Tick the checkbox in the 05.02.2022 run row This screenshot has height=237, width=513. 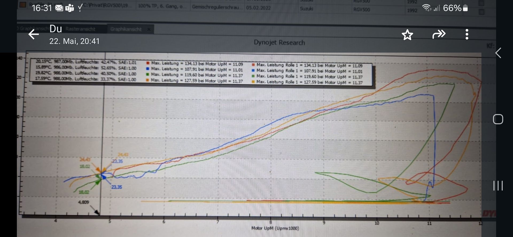click(x=481, y=12)
